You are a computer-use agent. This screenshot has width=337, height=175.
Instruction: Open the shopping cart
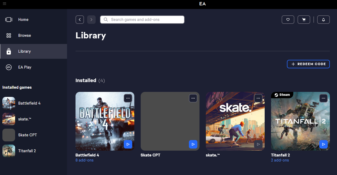click(304, 20)
